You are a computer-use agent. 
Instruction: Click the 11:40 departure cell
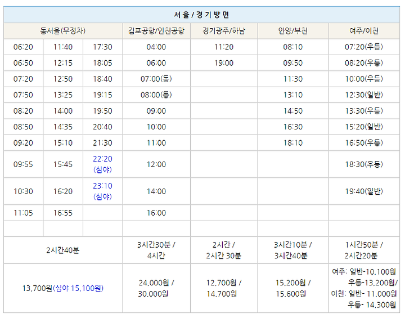pyautogui.click(x=63, y=47)
